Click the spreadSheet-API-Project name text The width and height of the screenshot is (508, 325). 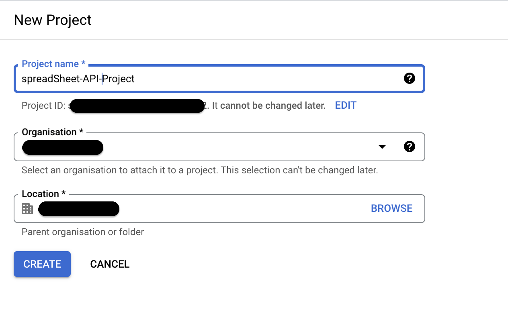[78, 79]
